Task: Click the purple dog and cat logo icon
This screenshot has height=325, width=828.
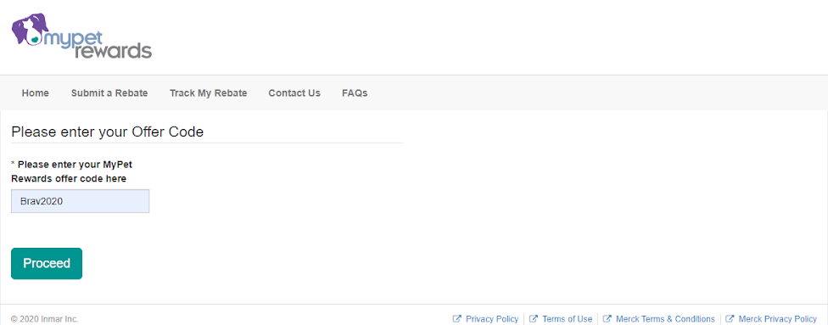Action: 30,29
